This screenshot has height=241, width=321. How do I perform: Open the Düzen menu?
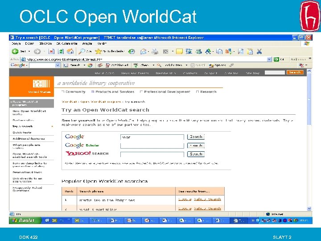(x=29, y=43)
